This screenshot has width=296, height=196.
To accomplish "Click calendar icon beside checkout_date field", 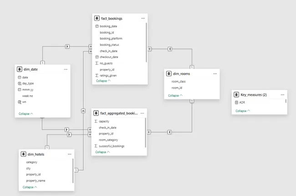I will [97, 57].
